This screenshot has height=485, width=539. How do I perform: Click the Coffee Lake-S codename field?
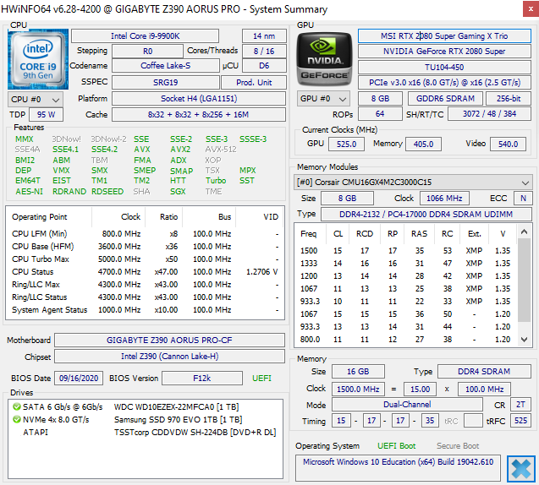165,66
